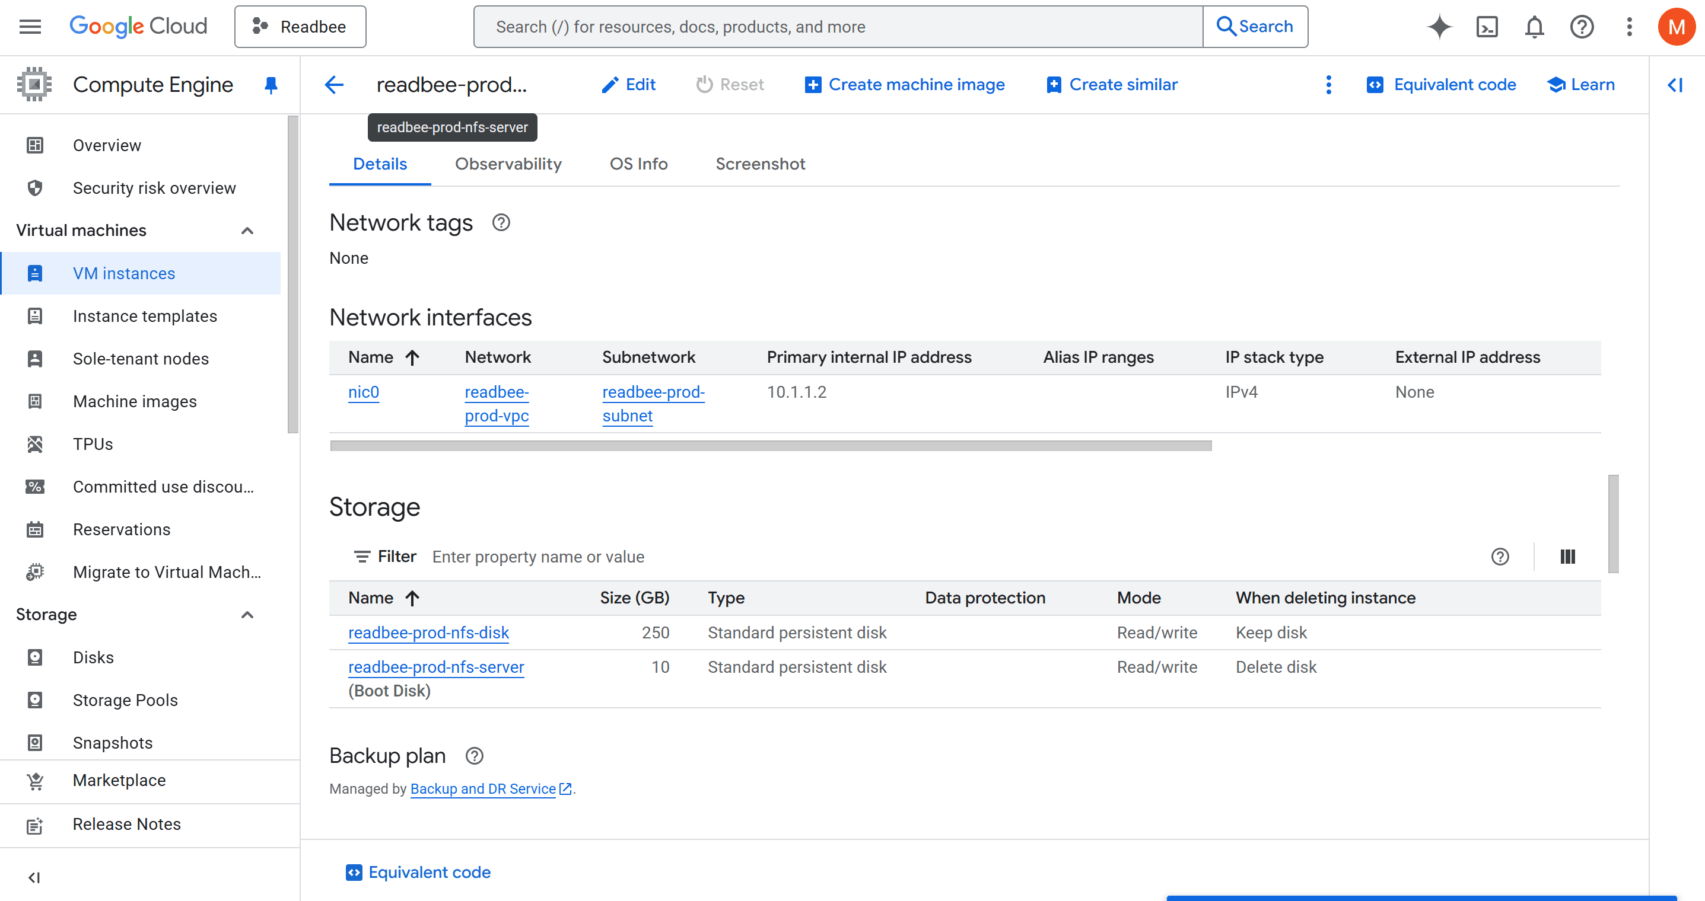Viewport: 1705px width, 901px height.
Task: Activate Cloud Shell terminal icon
Action: click(x=1487, y=27)
